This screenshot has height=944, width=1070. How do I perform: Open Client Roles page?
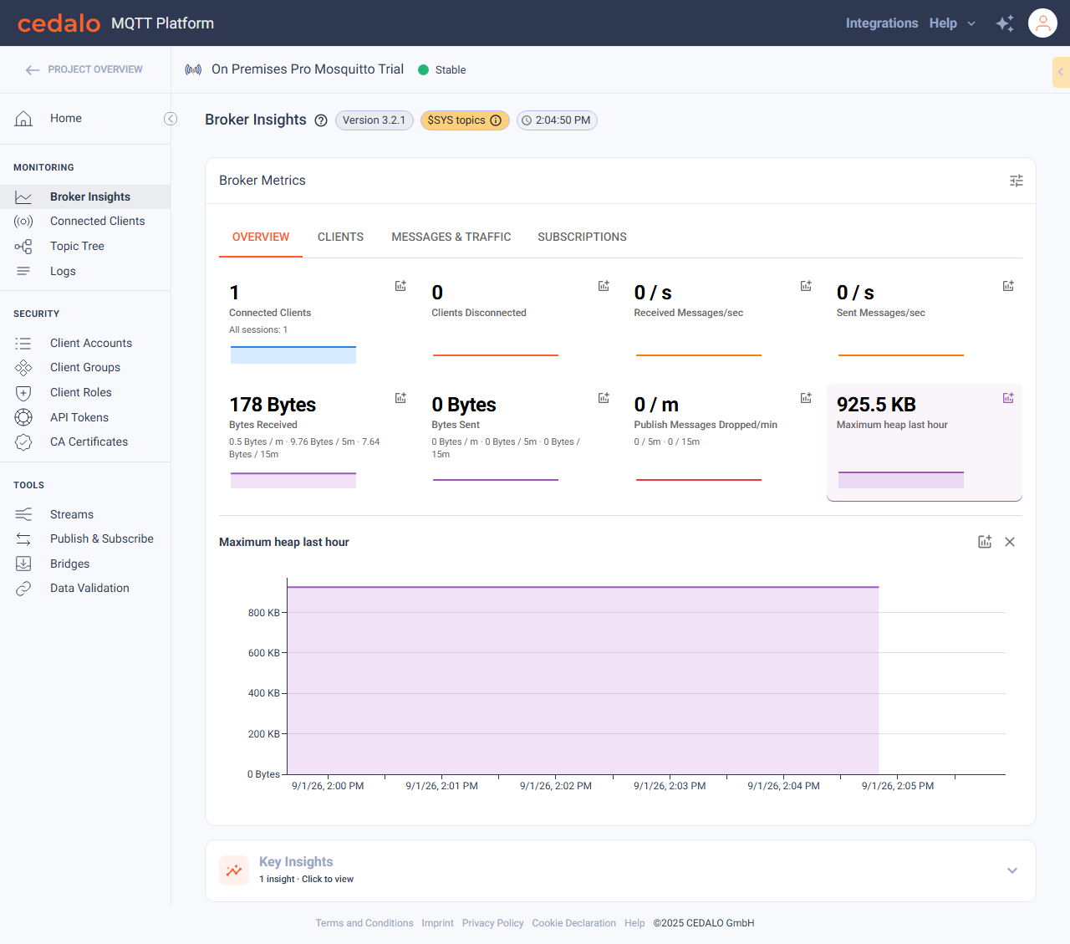point(85,392)
